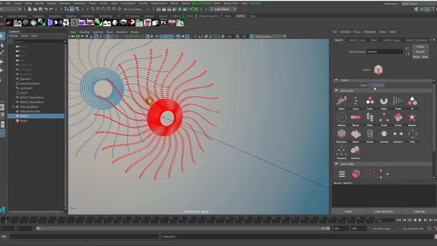Click the Presets button
This screenshot has width=437, height=246.
click(x=421, y=52)
